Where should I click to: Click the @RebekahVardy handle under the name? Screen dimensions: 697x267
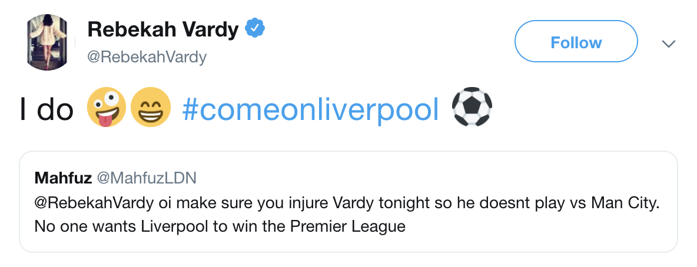147,57
